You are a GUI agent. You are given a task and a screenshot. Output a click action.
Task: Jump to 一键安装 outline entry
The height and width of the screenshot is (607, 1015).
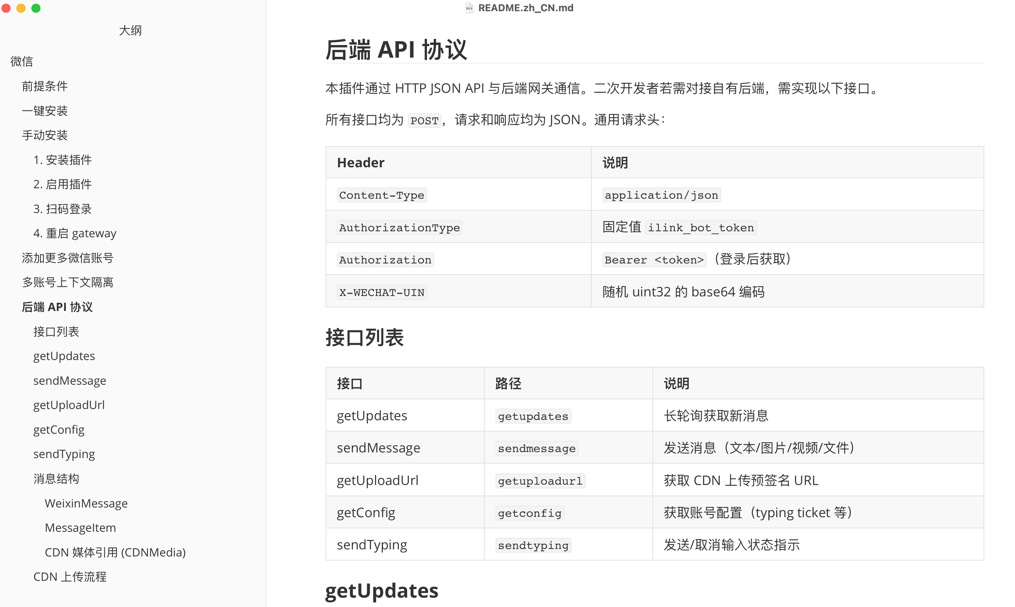[x=45, y=111]
